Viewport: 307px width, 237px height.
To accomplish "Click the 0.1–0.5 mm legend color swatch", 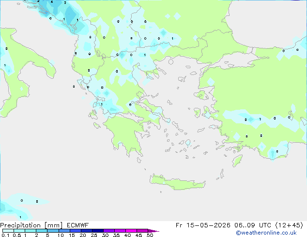I will coord(8,231).
